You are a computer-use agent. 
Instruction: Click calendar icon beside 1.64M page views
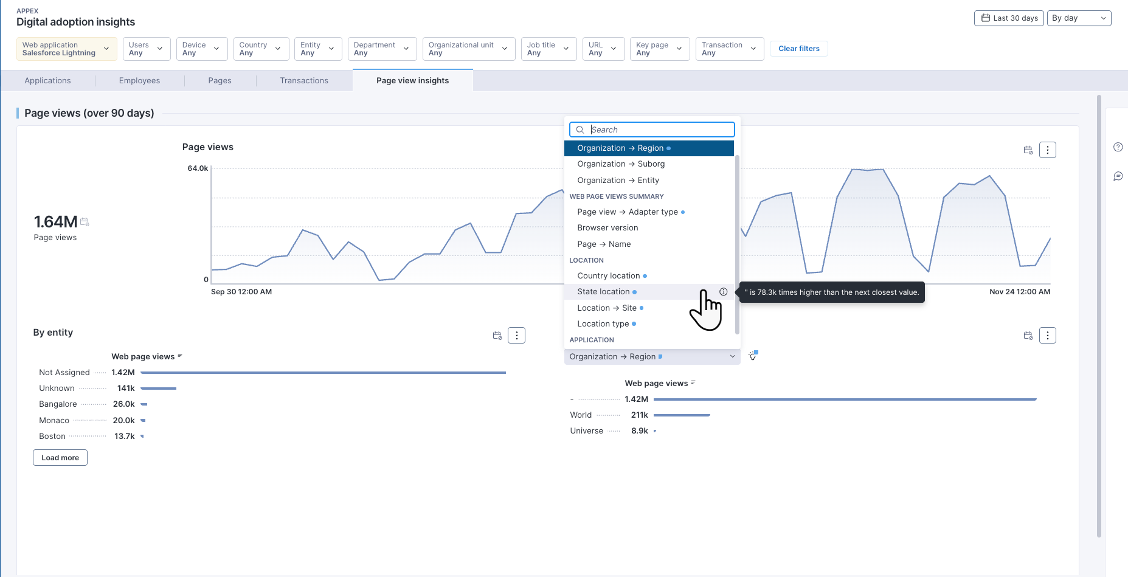tap(85, 222)
